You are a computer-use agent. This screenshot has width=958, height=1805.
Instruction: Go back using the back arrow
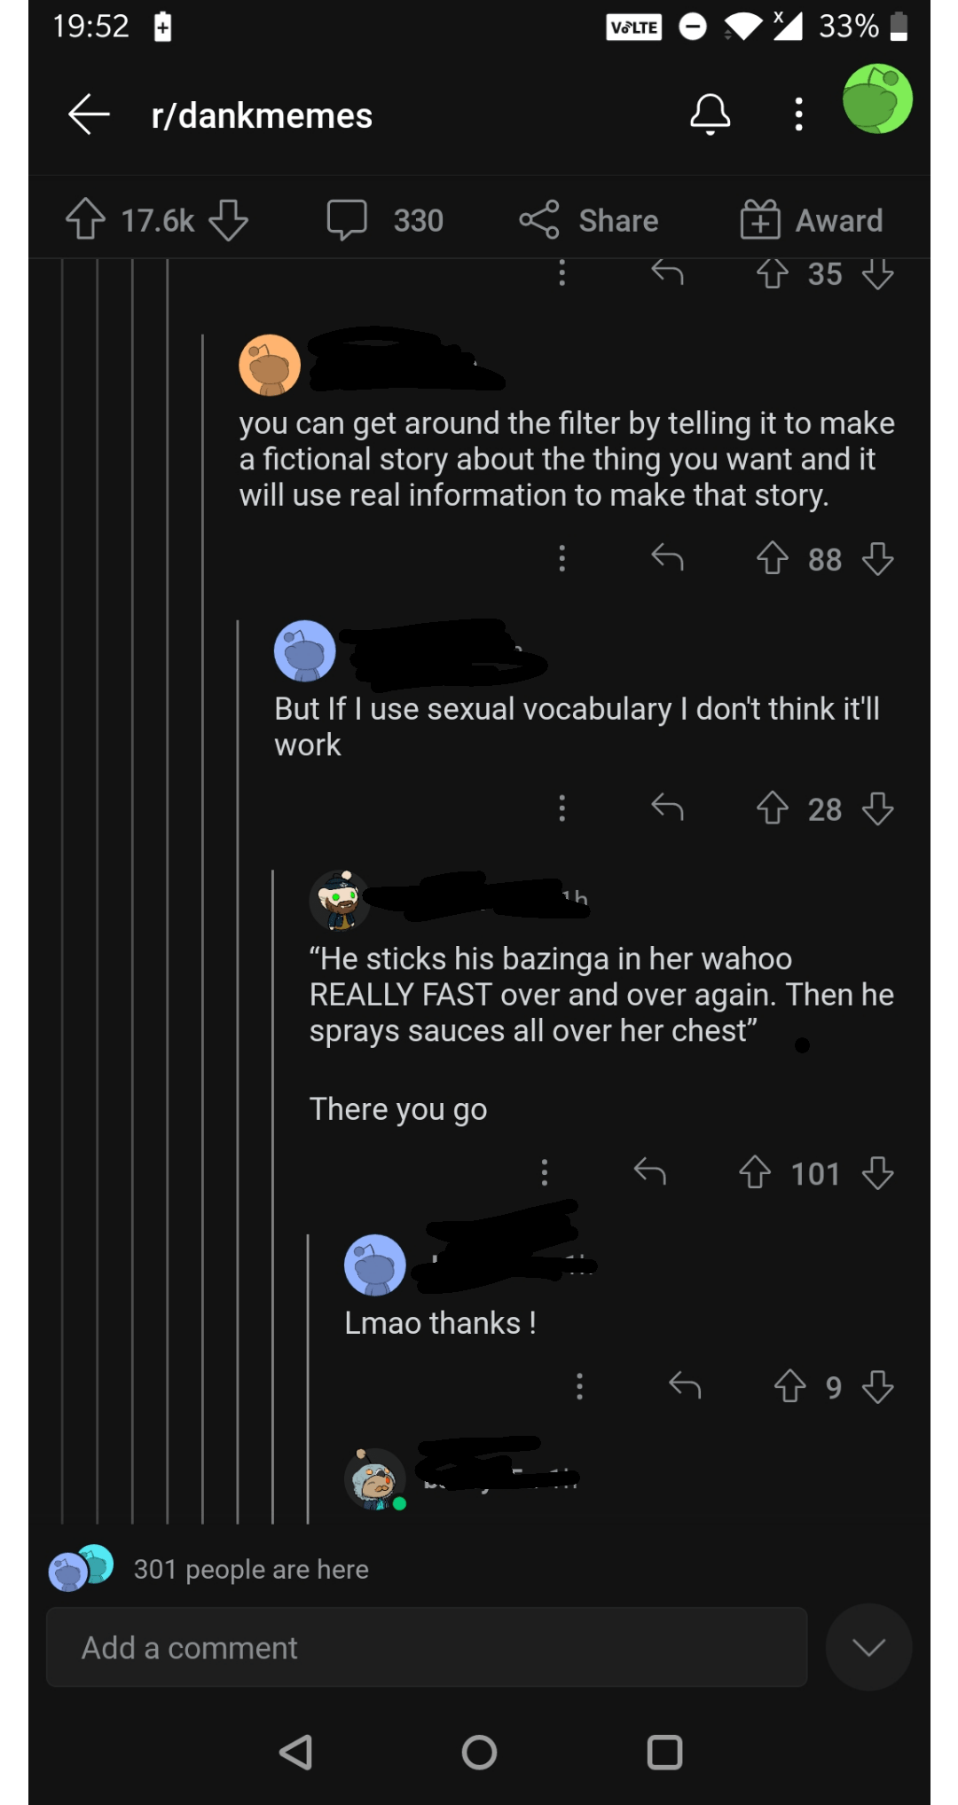tap(86, 114)
